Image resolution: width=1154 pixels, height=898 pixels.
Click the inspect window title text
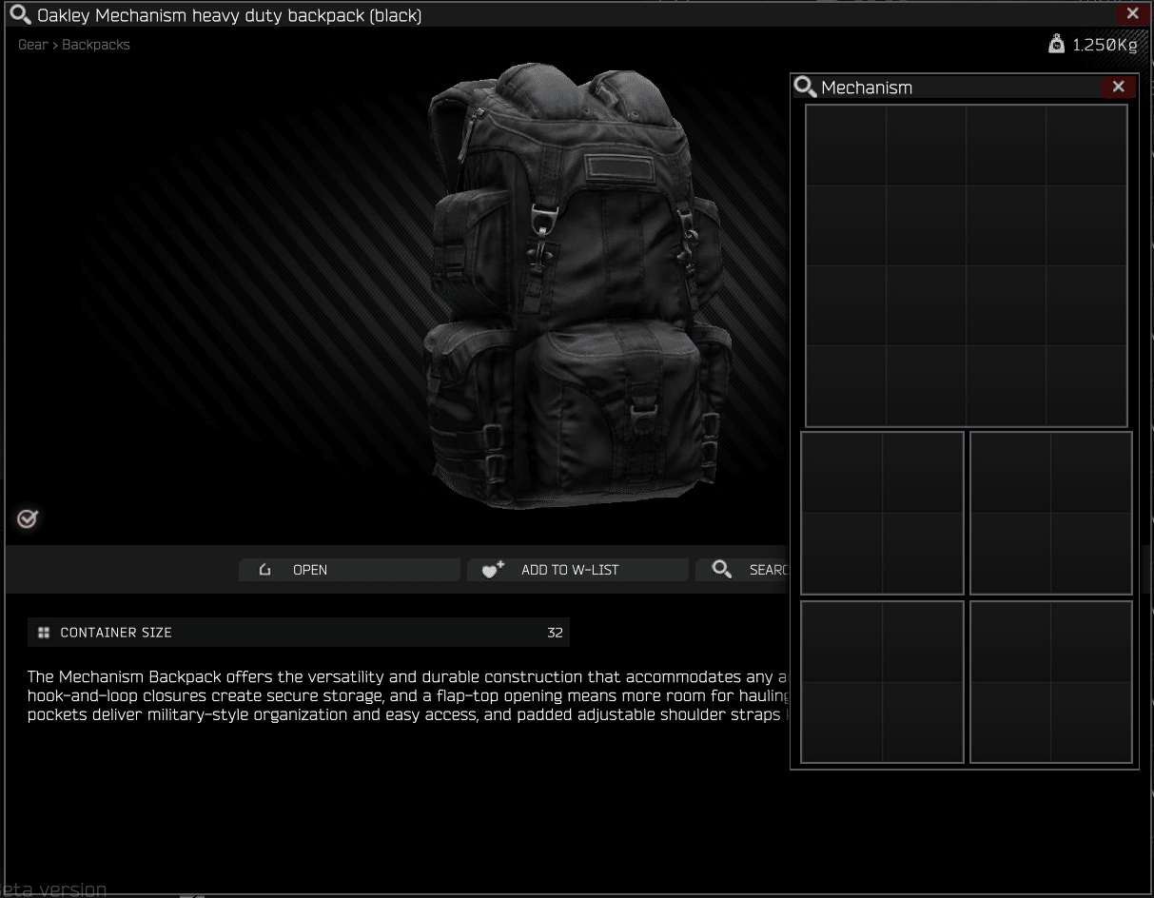pos(229,15)
